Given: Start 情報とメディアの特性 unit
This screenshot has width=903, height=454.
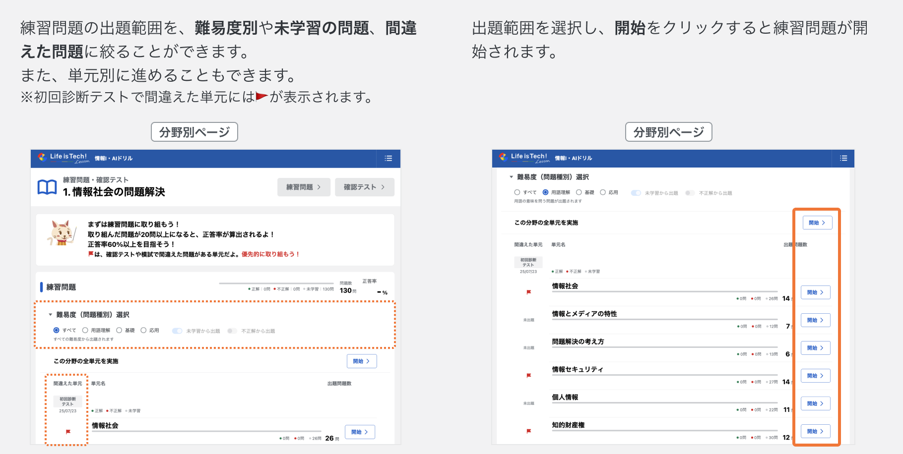Looking at the screenshot, I should [815, 320].
